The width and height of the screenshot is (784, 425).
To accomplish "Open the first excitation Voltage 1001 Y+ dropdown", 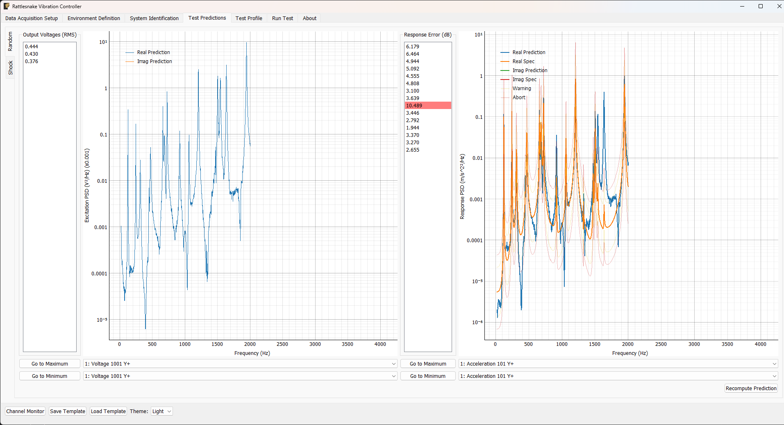I will click(240, 364).
